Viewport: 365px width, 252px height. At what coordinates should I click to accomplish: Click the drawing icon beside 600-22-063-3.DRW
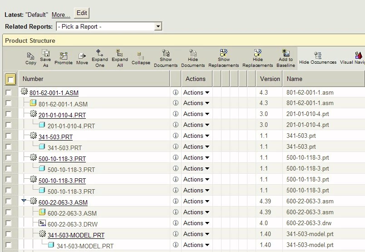click(x=42, y=223)
